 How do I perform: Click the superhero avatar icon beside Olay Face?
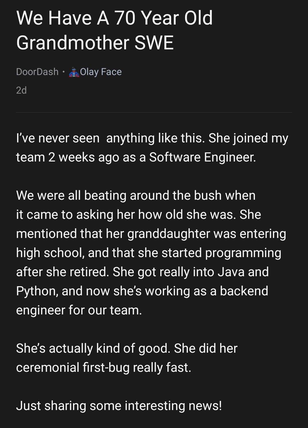tap(74, 72)
